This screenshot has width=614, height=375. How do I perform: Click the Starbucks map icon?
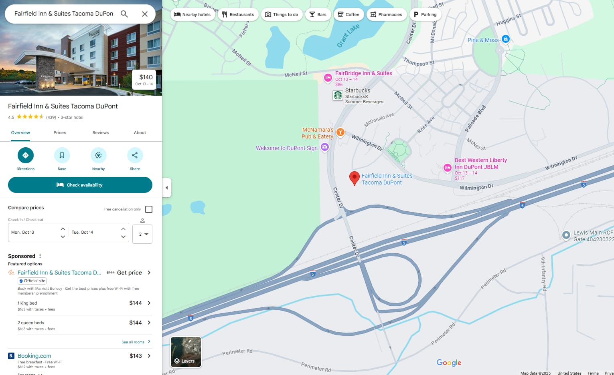(x=338, y=95)
